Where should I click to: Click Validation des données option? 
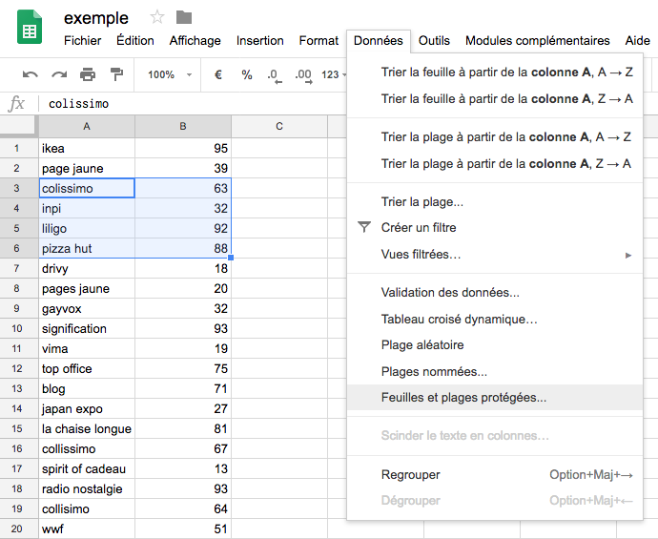coord(450,293)
